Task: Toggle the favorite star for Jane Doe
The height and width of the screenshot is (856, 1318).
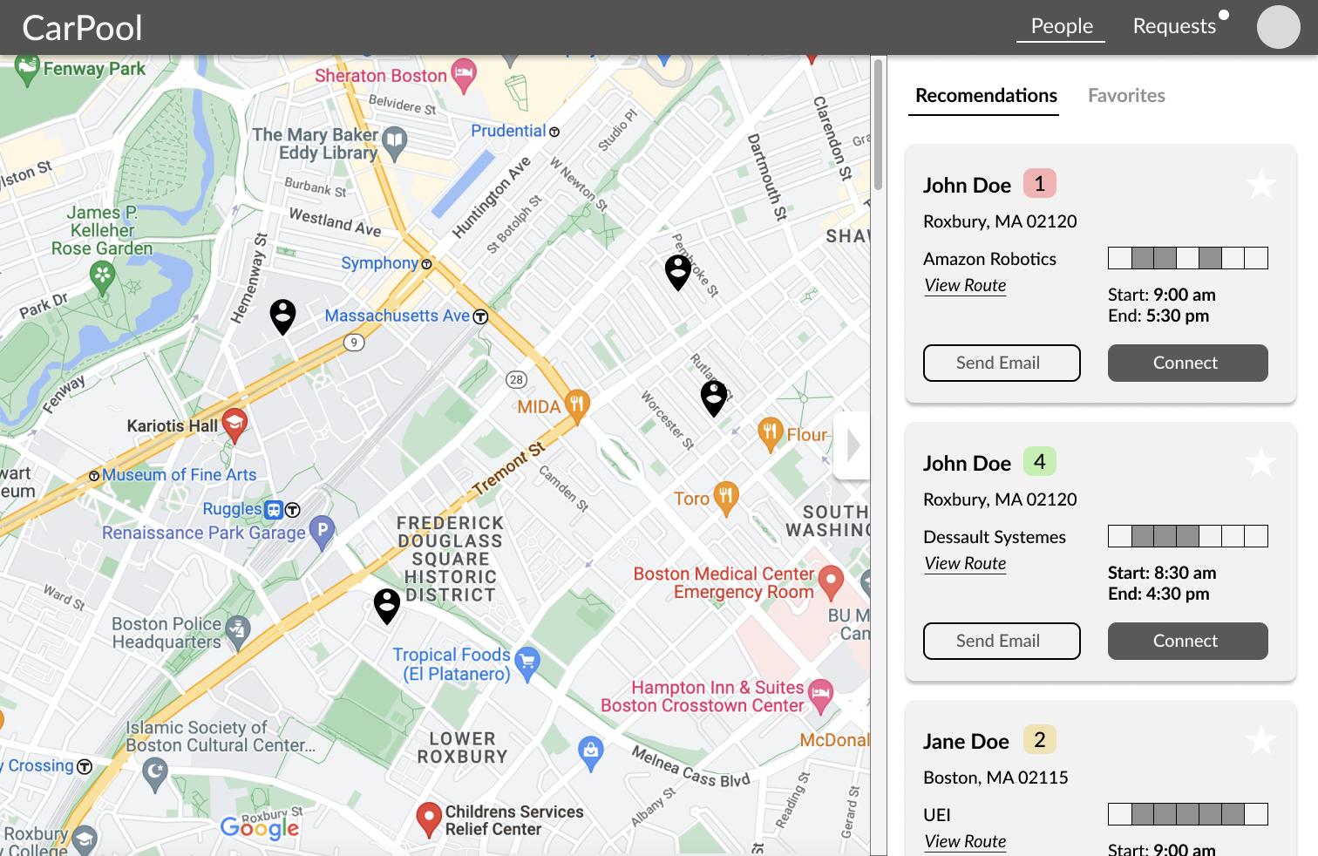Action: click(x=1260, y=740)
